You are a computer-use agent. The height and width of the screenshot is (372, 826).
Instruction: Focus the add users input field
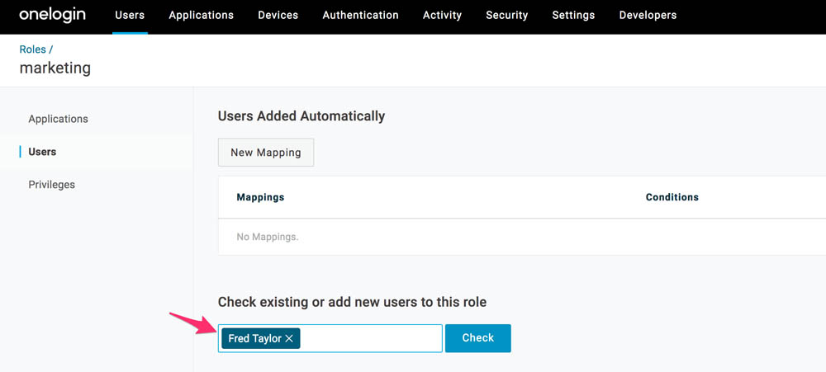[371, 338]
